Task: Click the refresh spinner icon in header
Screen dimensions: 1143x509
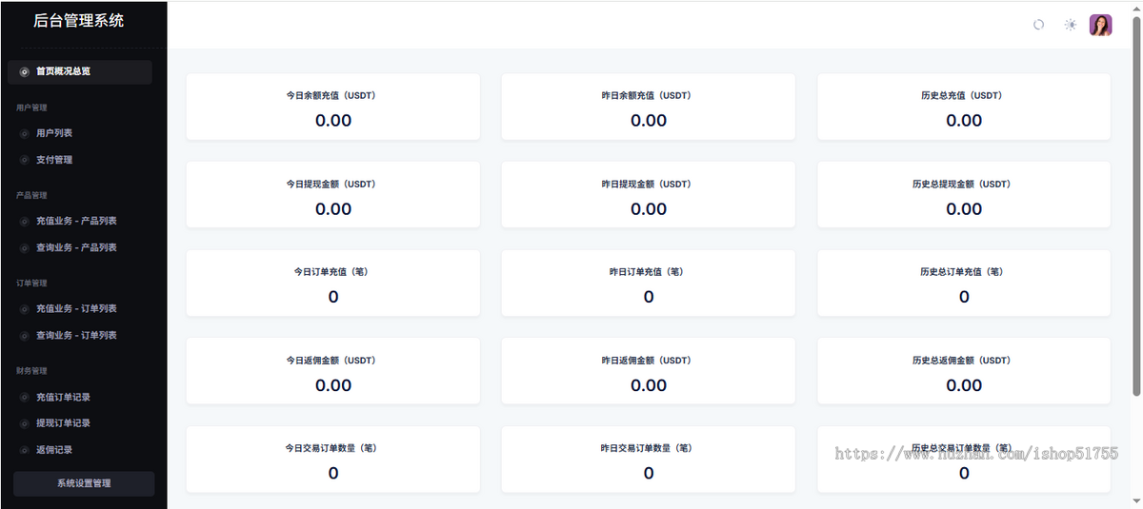Action: [x=1039, y=25]
